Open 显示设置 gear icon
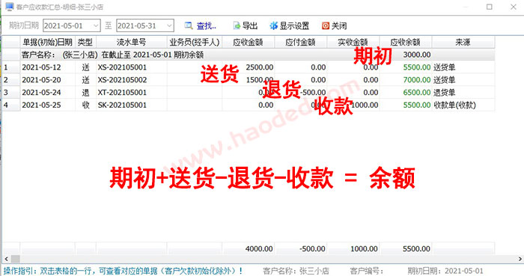Screen dimensions: 524x276 tap(274, 25)
